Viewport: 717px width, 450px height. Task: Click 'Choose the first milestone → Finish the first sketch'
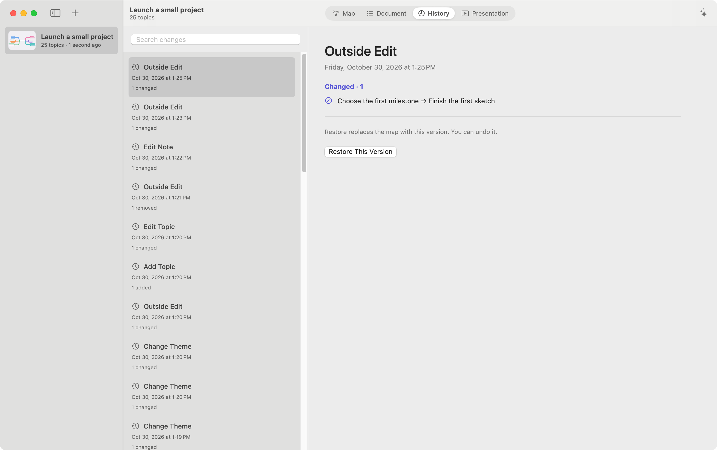(x=416, y=101)
